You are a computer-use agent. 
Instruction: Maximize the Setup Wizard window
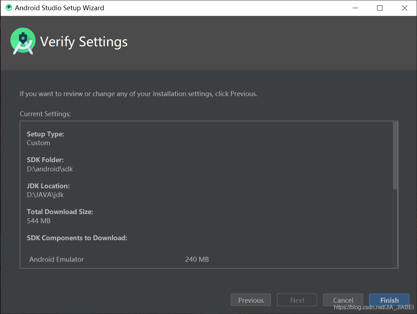point(380,8)
